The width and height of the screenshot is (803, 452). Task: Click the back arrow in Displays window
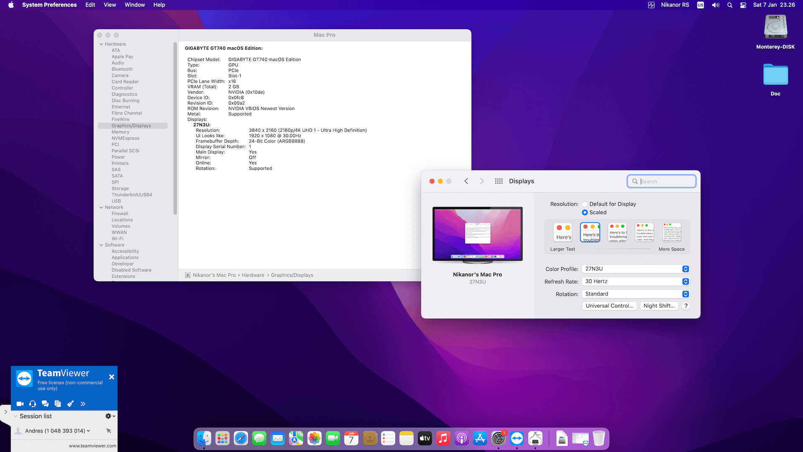tap(466, 181)
